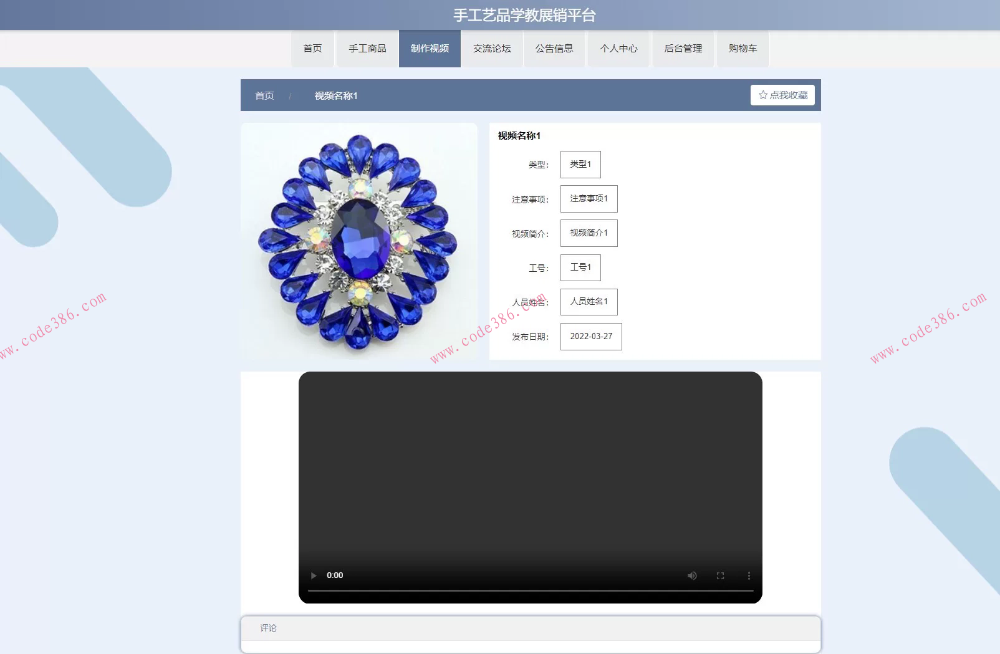Click the star icon in the favorite button

pyautogui.click(x=763, y=95)
